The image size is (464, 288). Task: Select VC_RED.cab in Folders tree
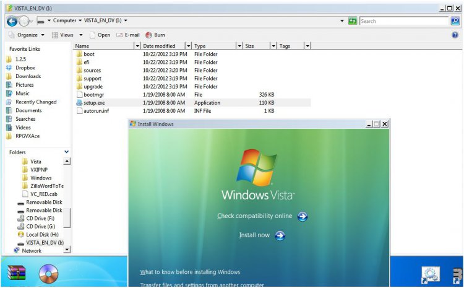tap(40, 194)
